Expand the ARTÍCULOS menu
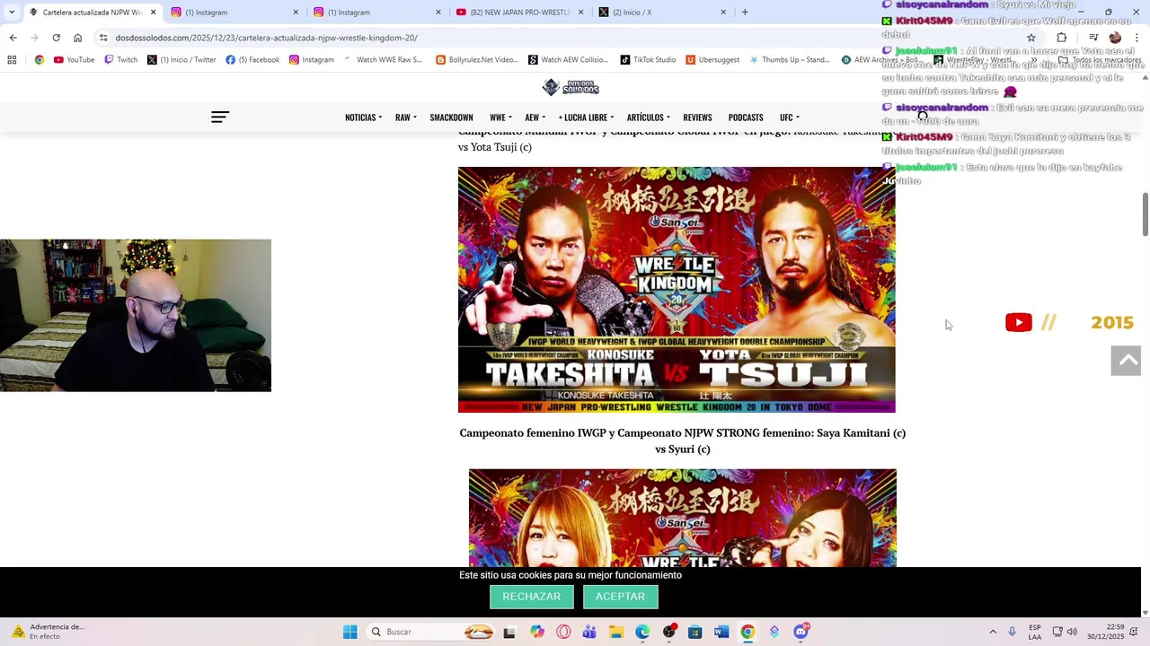This screenshot has width=1150, height=646. coord(648,118)
